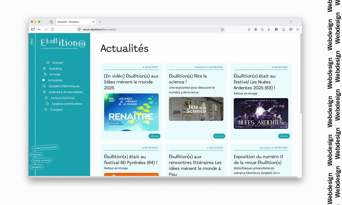Open À propos in sidebar menu

(x=56, y=110)
